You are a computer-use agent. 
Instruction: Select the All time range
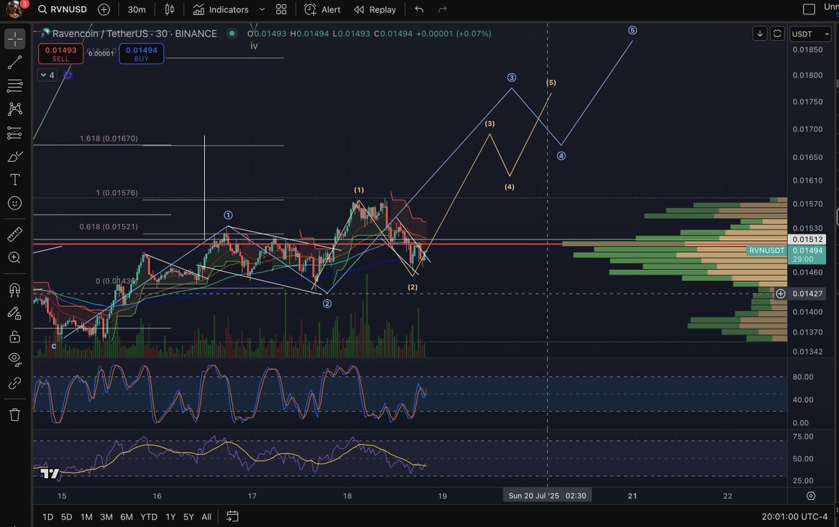[x=206, y=517]
